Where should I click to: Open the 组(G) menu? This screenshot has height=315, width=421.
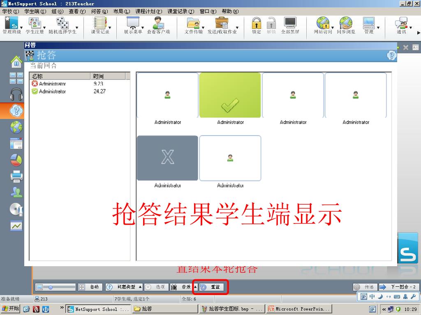click(x=58, y=11)
